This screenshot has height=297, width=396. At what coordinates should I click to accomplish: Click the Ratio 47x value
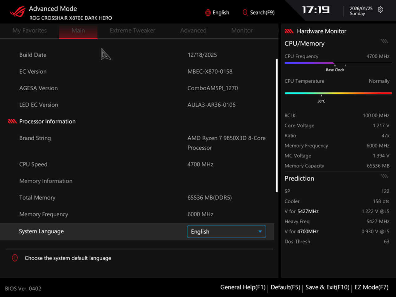[385, 136]
